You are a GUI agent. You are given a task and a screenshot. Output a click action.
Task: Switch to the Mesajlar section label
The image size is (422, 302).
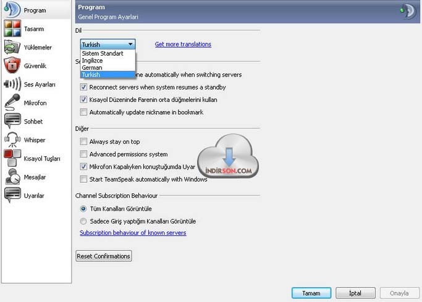click(x=35, y=177)
